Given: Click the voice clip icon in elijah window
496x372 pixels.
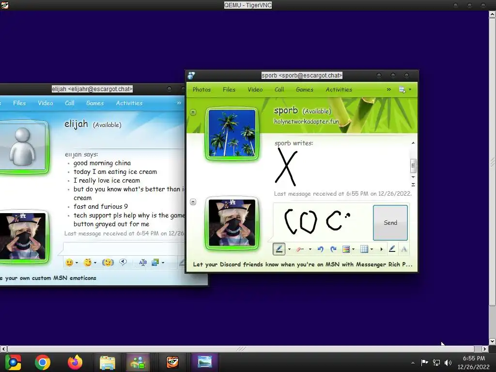Looking at the screenshot, I should pyautogui.click(x=123, y=263).
